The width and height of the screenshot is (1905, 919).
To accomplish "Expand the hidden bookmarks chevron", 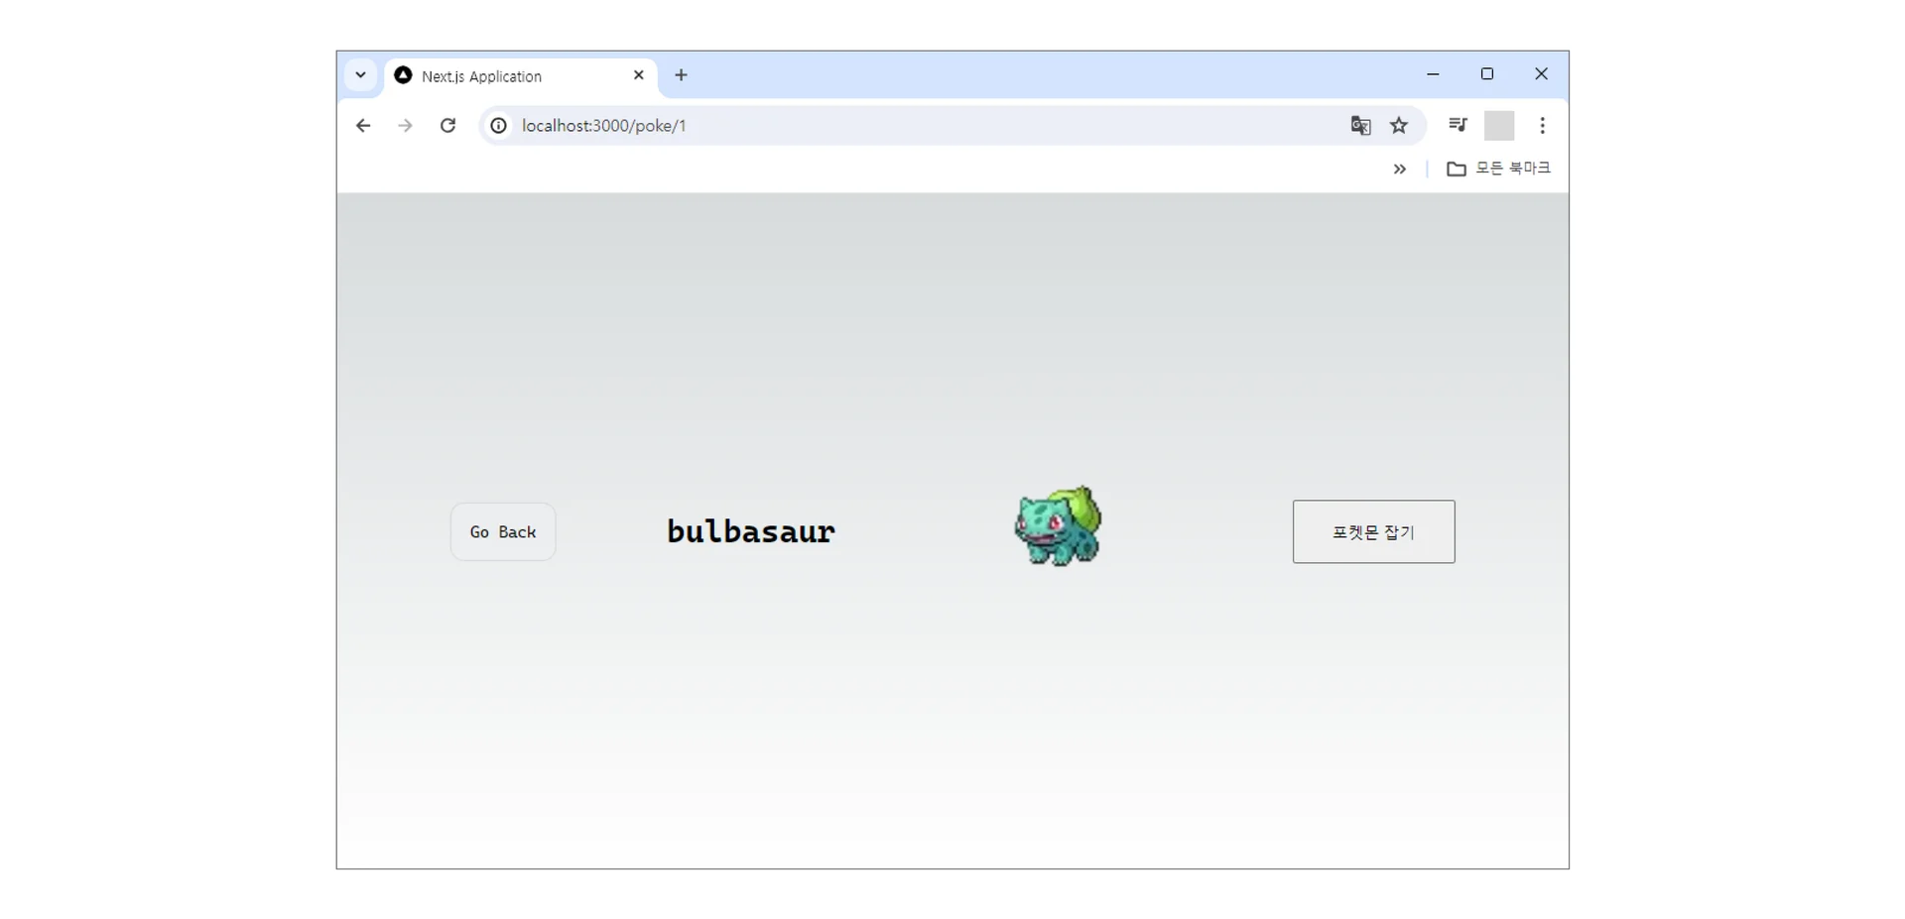I will pyautogui.click(x=1399, y=170).
